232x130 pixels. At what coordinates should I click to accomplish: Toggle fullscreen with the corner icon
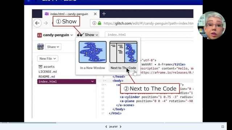click(223, 127)
